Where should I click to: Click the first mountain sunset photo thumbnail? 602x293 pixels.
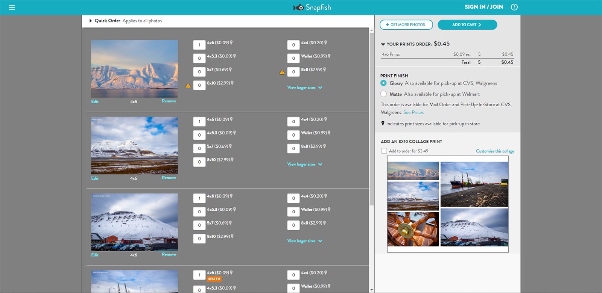click(x=134, y=69)
